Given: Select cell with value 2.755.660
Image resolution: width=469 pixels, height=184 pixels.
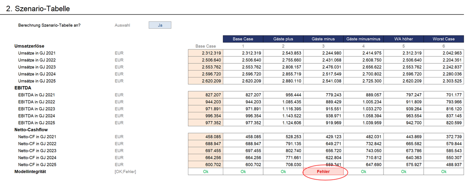Looking at the screenshot, I should pyautogui.click(x=283, y=60).
